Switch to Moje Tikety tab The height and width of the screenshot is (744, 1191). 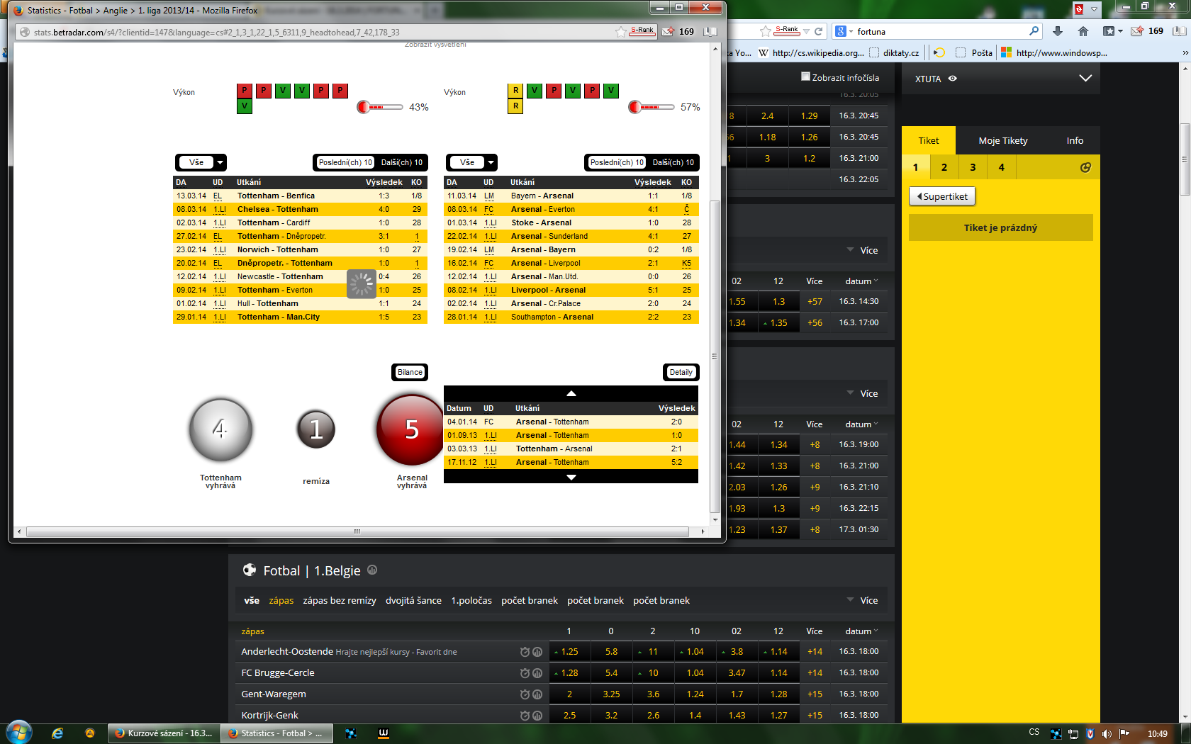(1003, 140)
